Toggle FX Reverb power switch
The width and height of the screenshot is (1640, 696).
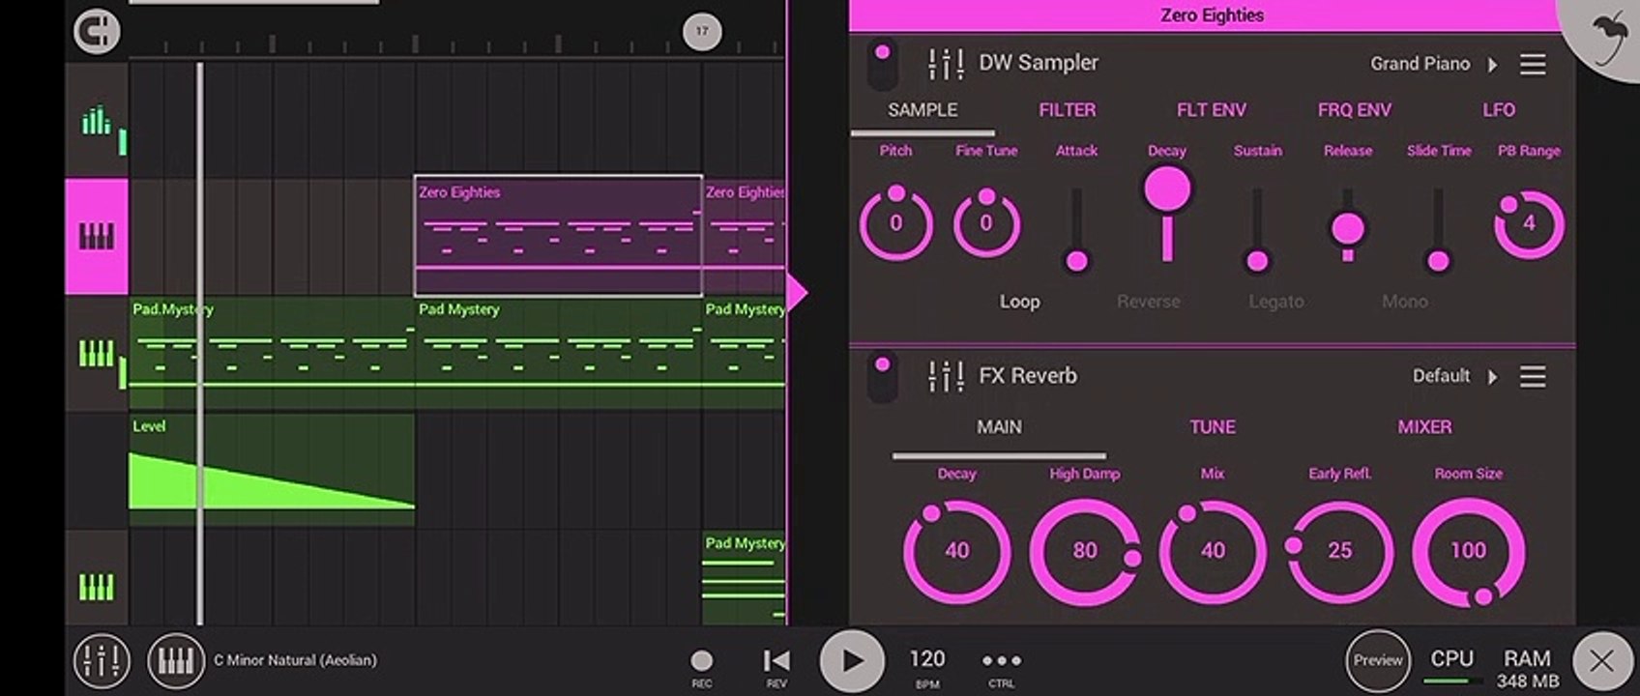pyautogui.click(x=882, y=377)
